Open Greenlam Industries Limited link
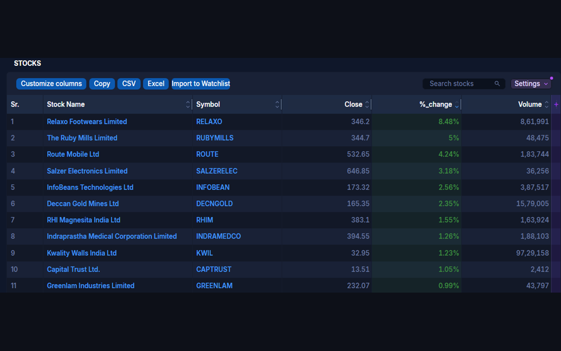561x351 pixels. click(91, 286)
